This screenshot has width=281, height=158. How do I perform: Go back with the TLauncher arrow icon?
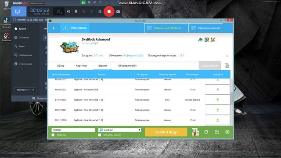point(54,28)
